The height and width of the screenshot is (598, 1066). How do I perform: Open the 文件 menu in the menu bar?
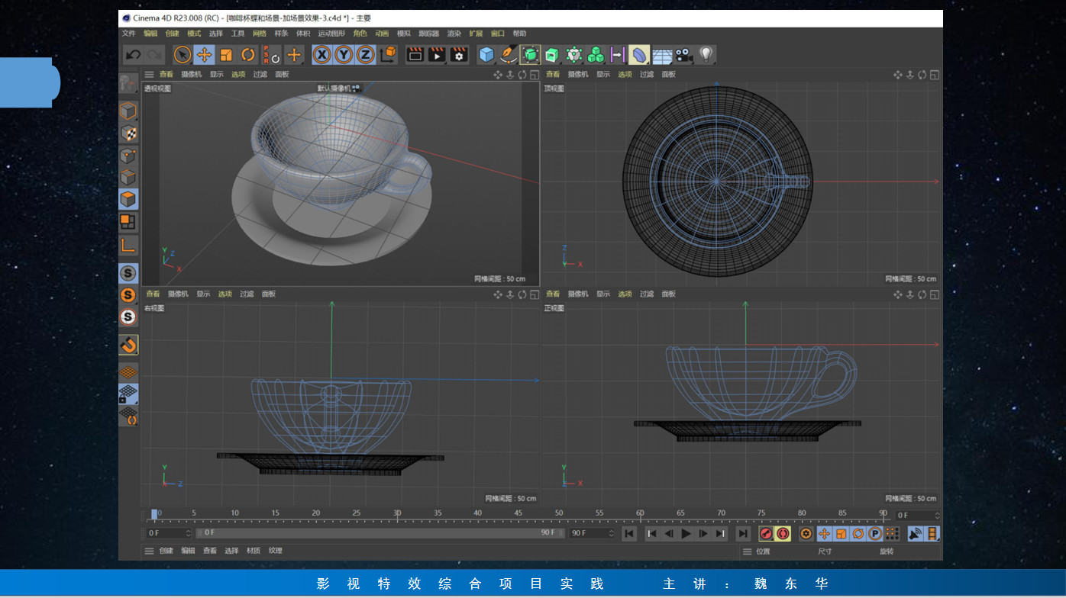(x=128, y=34)
